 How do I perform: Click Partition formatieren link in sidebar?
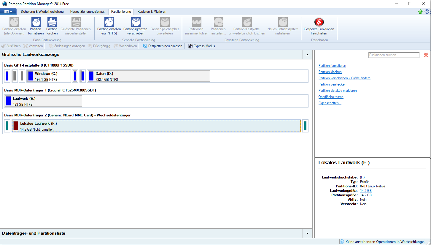tap(332, 66)
